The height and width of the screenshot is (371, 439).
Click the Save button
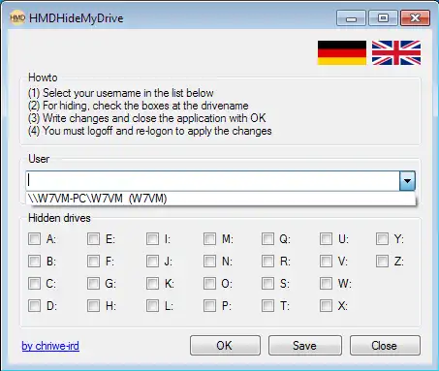[x=305, y=346]
